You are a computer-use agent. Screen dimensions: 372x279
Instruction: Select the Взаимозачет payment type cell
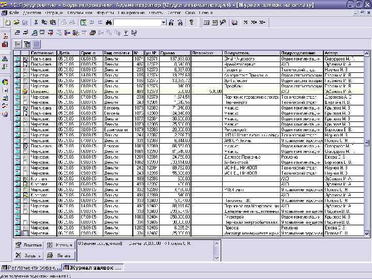point(118,130)
